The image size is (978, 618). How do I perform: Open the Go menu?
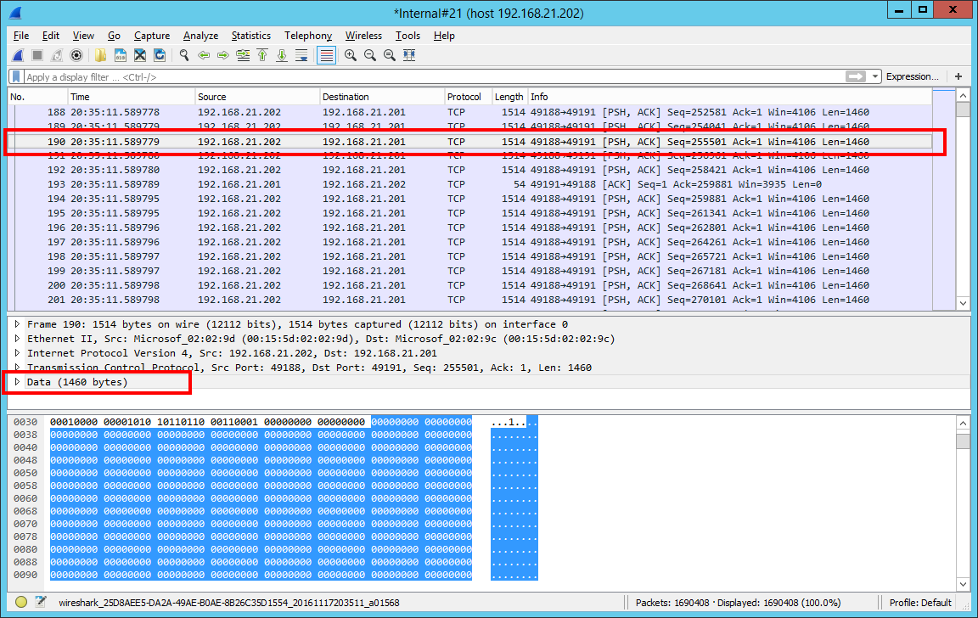pyautogui.click(x=114, y=36)
